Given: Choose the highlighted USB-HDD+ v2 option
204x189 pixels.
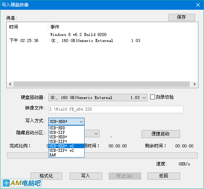Looking at the screenshot, I should (x=66, y=146).
